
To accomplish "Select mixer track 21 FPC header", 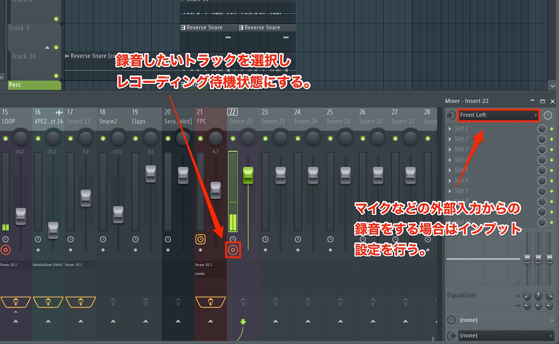I will [211, 117].
